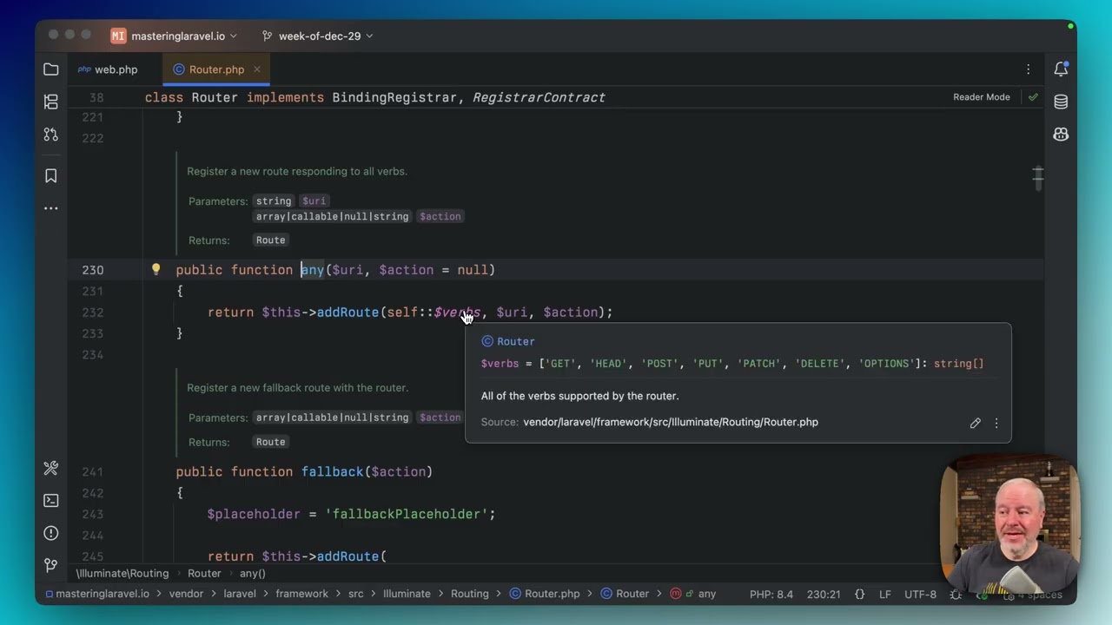Open the Structure tool window
1112x625 pixels.
click(x=51, y=102)
